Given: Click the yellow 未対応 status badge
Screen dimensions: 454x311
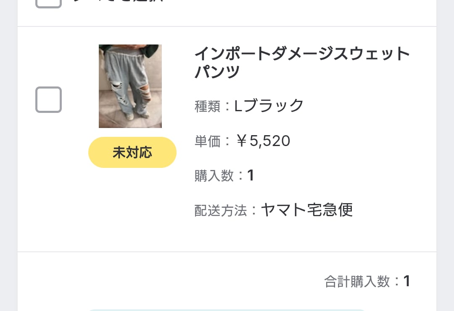Looking at the screenshot, I should 132,152.
